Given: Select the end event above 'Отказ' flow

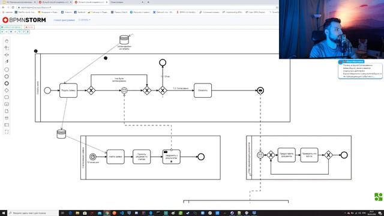Looking at the screenshot, I should [163, 62].
